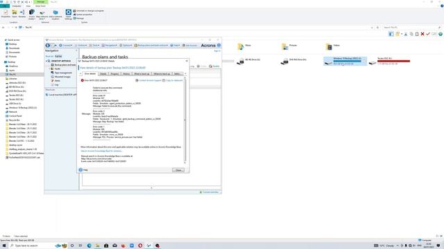Click Add a network location in ribbon
The width and height of the screenshot is (444, 249).
(55, 15)
